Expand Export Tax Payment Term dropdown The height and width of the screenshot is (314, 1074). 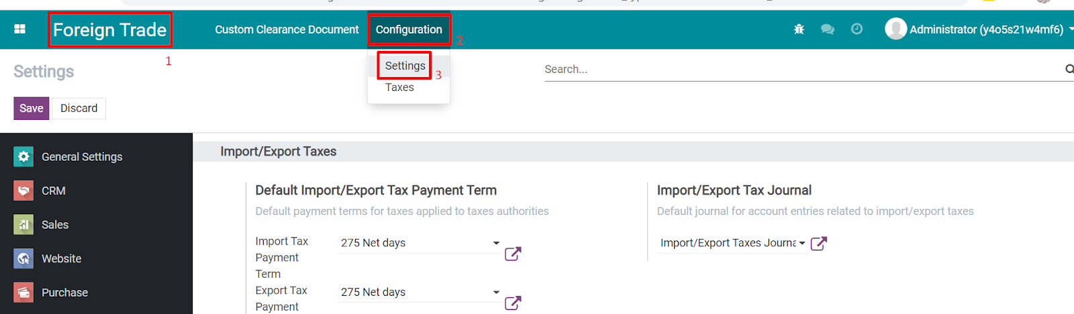click(497, 292)
